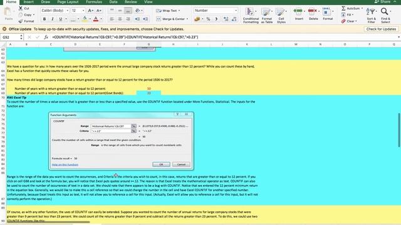Select column G header
401x225 pixels.
coord(148,44)
